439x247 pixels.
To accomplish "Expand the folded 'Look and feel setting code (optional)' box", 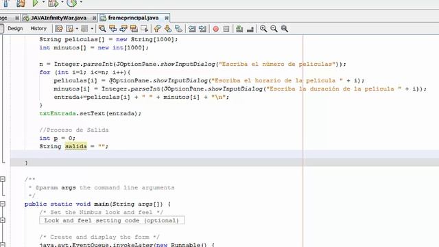I will [112, 220].
